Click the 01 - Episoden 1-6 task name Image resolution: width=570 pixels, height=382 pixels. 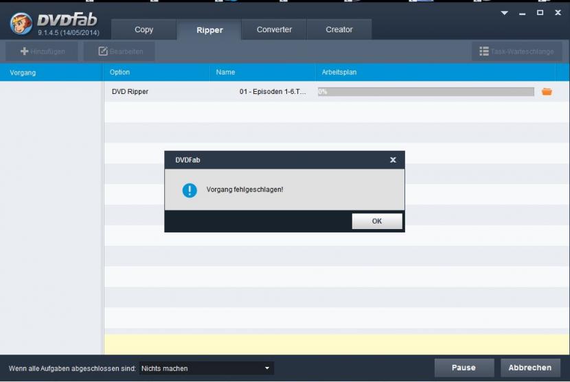pos(272,91)
